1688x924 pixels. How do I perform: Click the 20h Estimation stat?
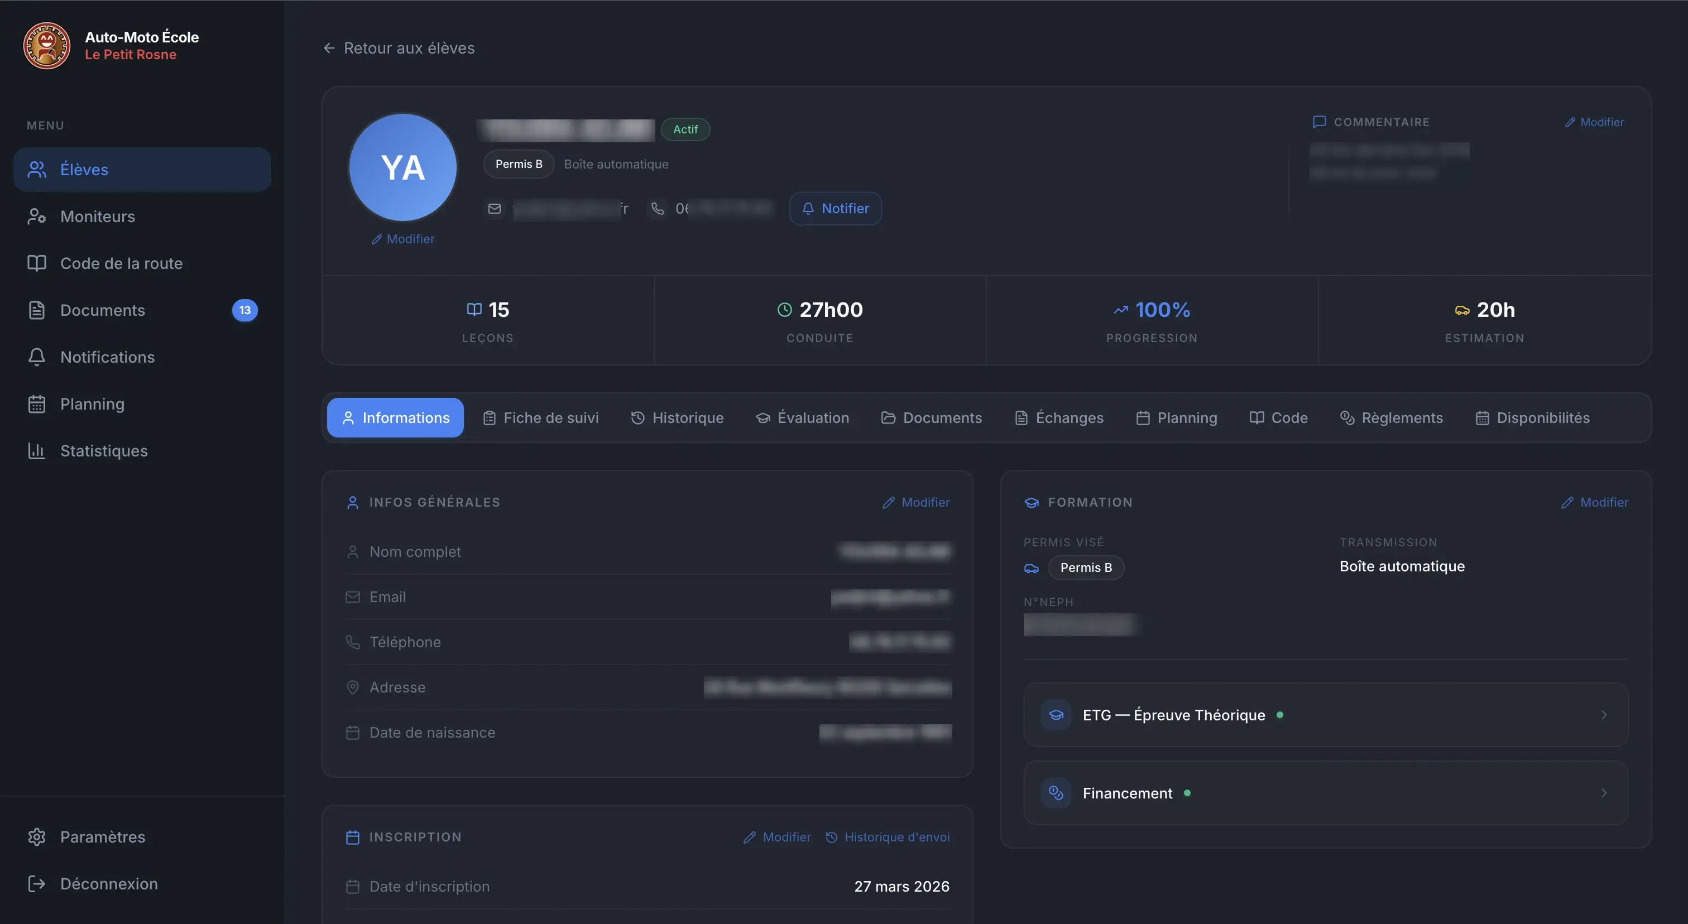(x=1485, y=321)
